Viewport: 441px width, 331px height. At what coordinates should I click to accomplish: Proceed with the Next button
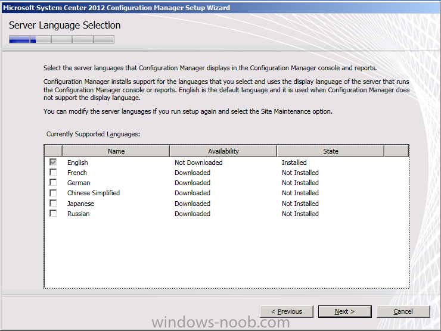point(345,311)
